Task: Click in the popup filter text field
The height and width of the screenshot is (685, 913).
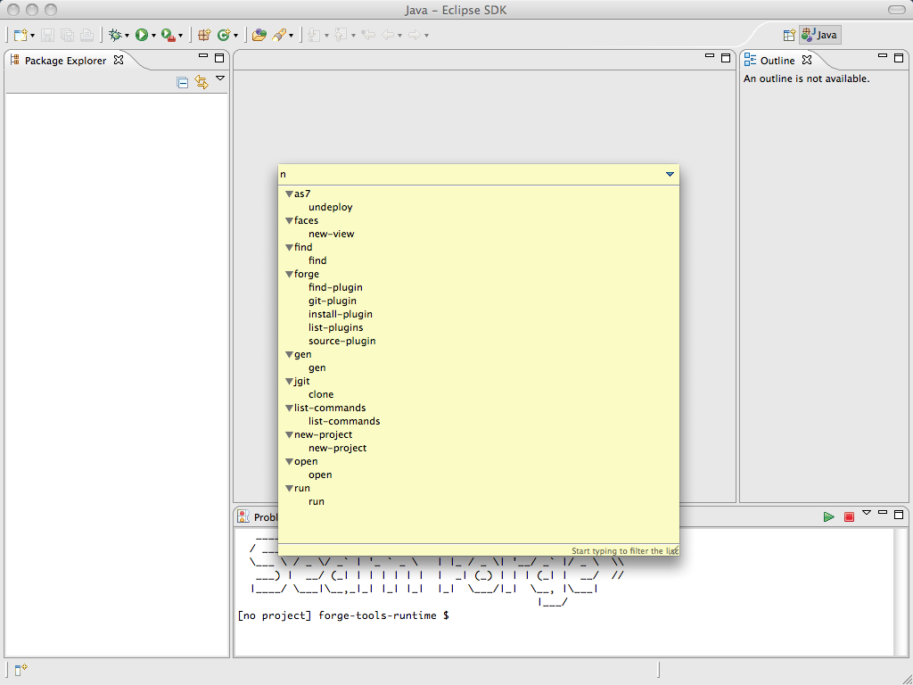Action: 471,174
